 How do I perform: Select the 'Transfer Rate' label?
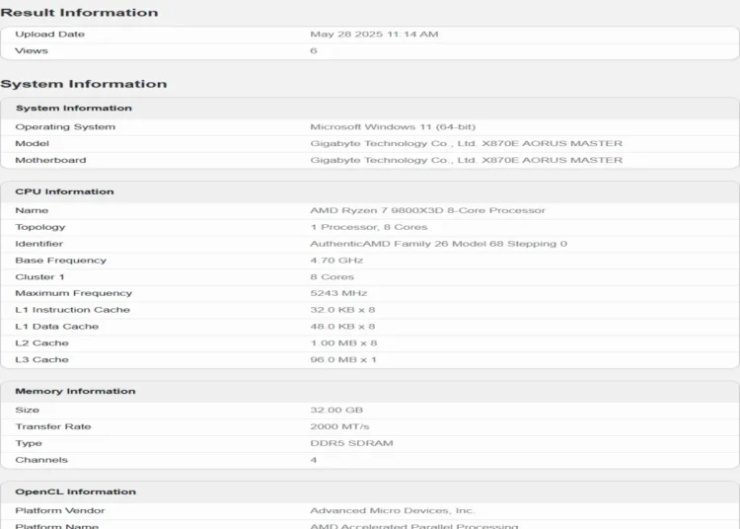coord(53,426)
